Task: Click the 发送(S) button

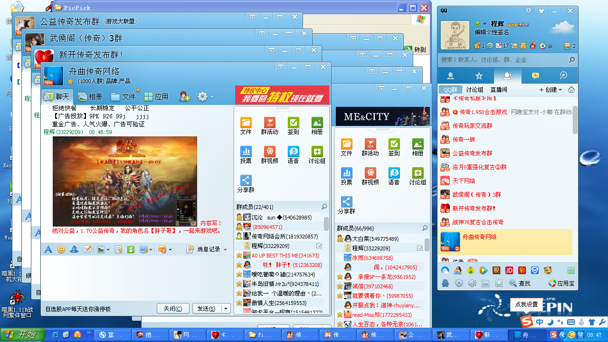Action: 206,309
